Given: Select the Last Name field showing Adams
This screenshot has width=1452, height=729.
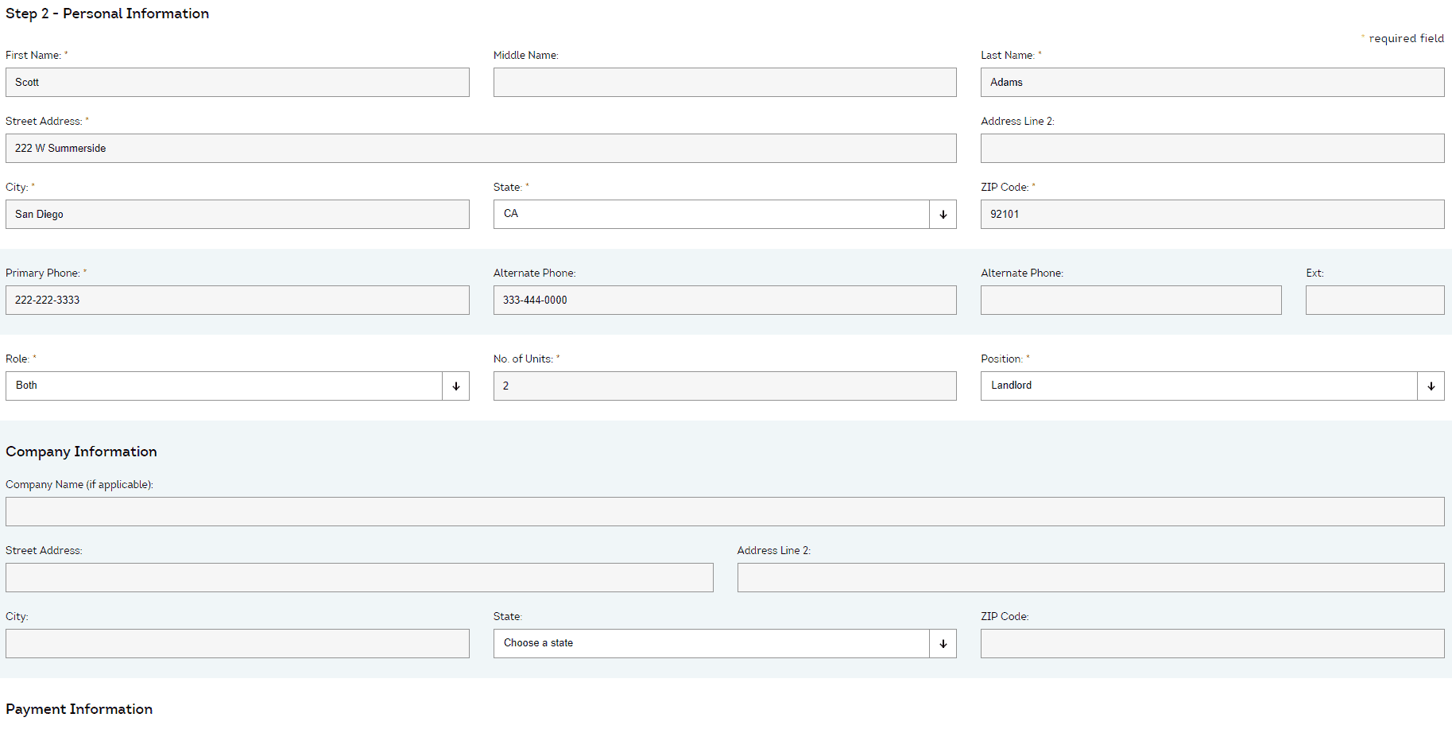Looking at the screenshot, I should point(1211,82).
